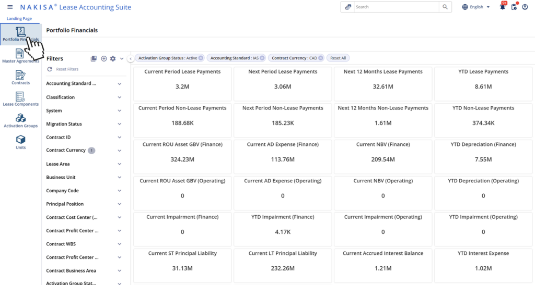Open Master Agreements module

pyautogui.click(x=20, y=56)
